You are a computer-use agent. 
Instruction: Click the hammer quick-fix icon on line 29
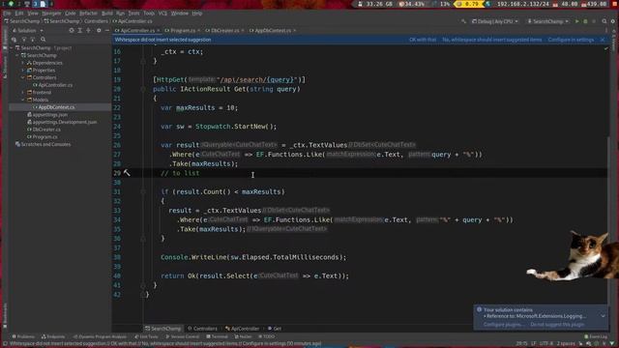pos(127,173)
